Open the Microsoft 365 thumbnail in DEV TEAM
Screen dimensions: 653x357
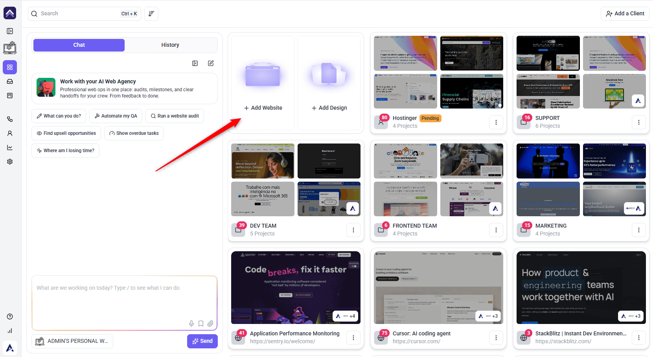click(x=263, y=199)
